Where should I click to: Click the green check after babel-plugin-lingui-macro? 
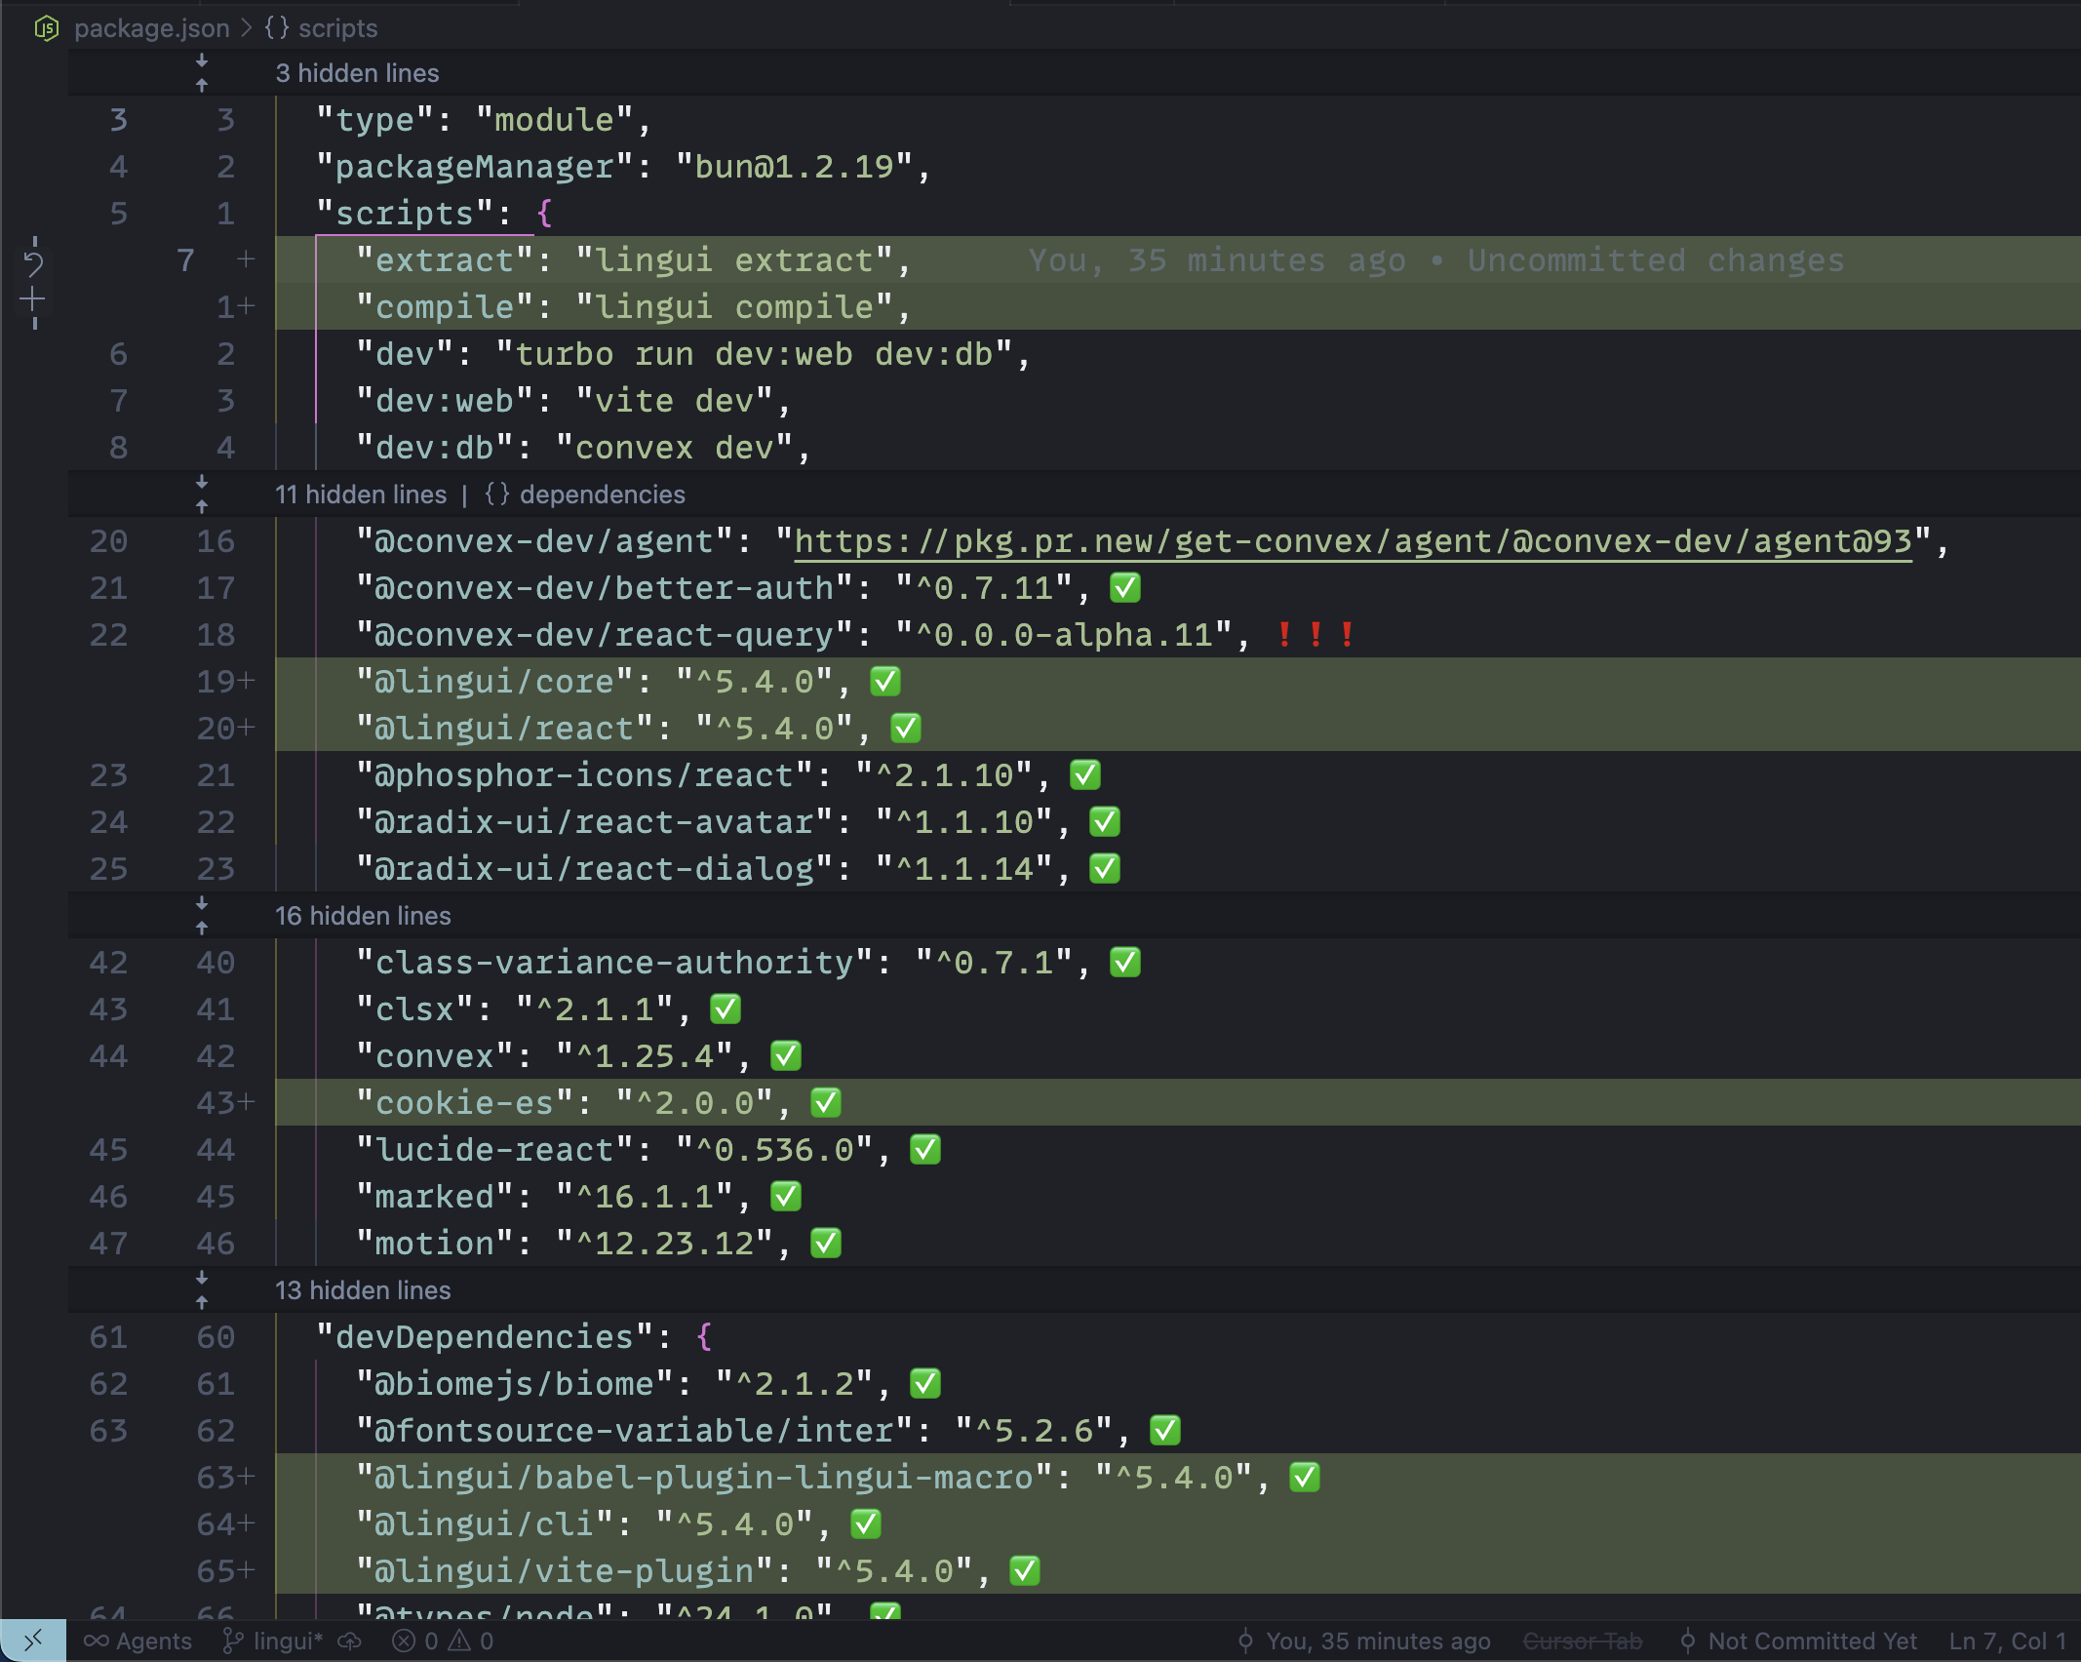point(1305,1478)
